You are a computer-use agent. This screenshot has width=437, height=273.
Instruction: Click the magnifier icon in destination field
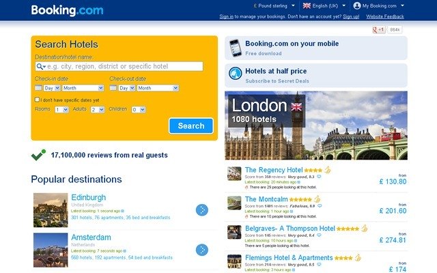tap(41, 67)
